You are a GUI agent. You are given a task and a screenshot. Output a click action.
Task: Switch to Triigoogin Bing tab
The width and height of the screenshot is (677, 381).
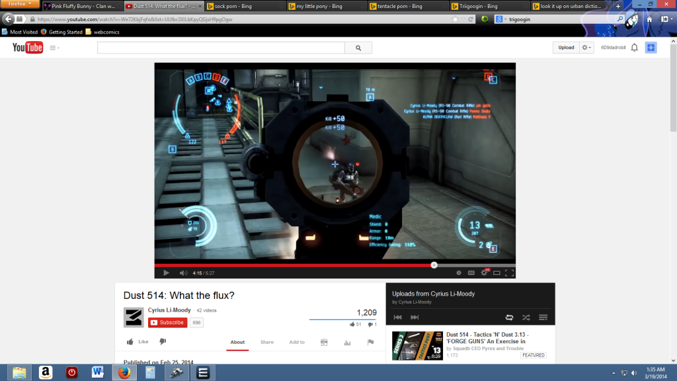[x=489, y=6]
